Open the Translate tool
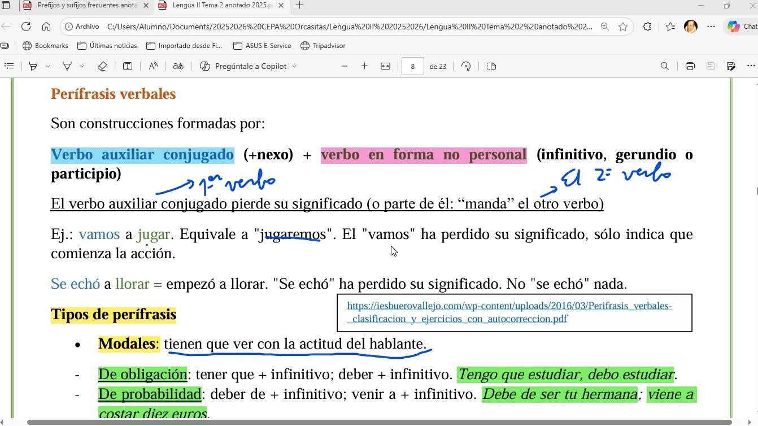Screen dimensions: 758x426 coord(178,66)
